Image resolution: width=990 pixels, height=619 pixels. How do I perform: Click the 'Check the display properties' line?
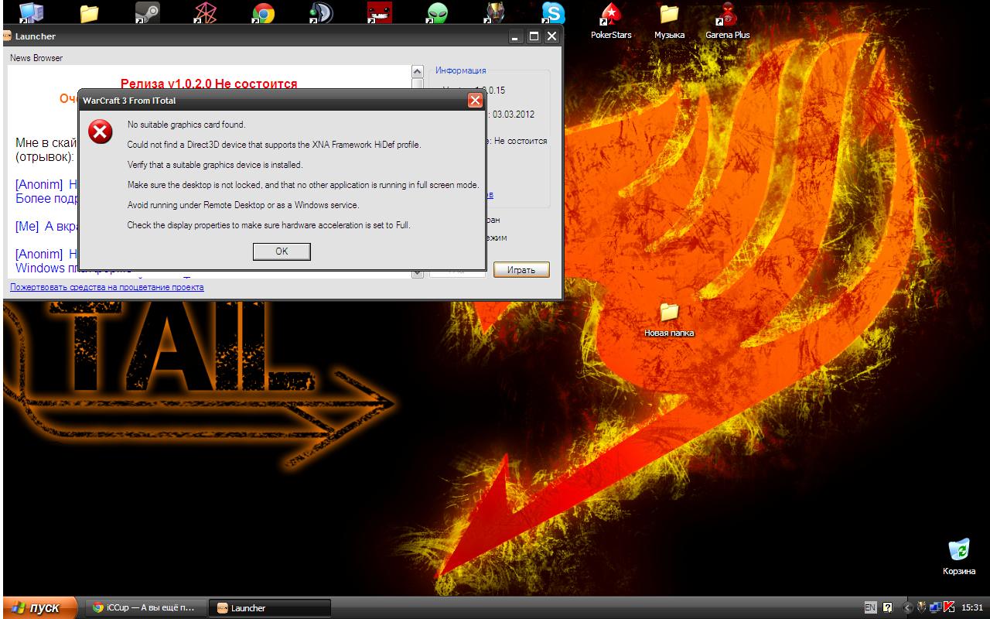pyautogui.click(x=268, y=225)
